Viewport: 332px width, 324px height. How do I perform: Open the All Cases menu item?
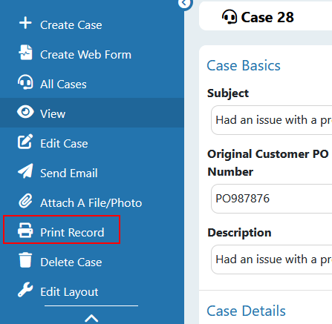click(63, 85)
